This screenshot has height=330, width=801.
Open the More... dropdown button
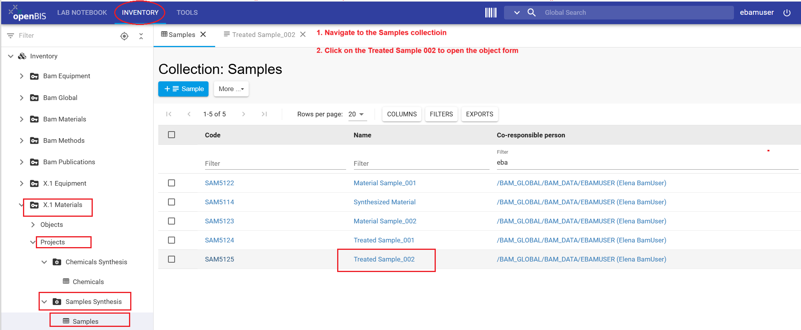231,89
